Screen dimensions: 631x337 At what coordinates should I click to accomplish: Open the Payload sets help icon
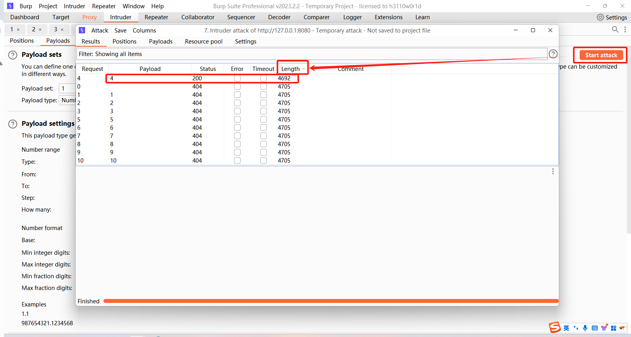[13, 55]
